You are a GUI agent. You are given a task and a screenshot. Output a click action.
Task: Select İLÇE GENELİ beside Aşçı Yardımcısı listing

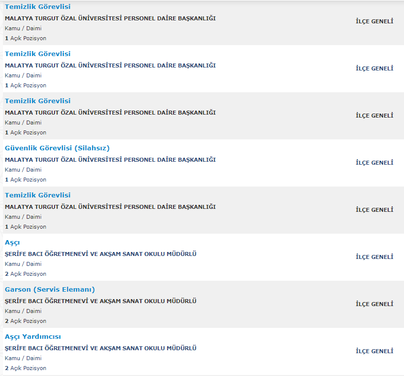click(374, 351)
